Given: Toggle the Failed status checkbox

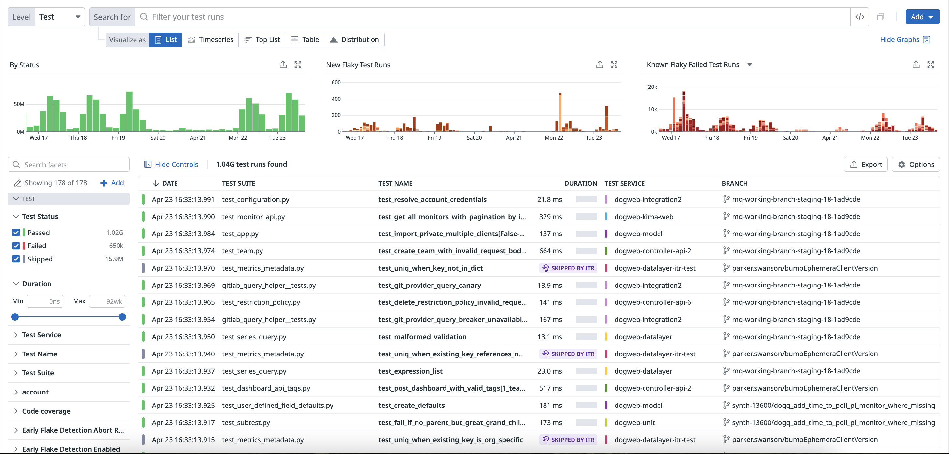Looking at the screenshot, I should tap(16, 246).
